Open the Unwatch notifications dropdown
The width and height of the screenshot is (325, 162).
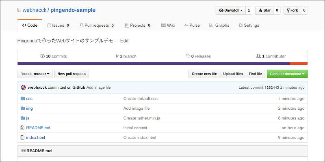[x=230, y=11]
